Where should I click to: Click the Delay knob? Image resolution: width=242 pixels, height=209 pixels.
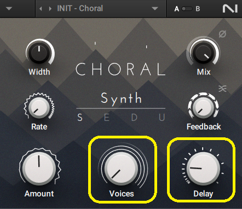203,169
